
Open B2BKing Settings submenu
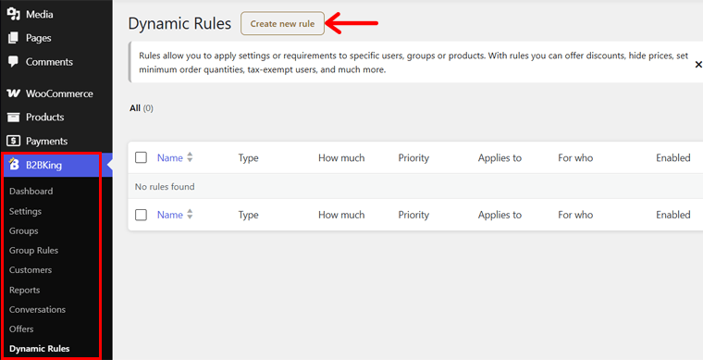[25, 211]
